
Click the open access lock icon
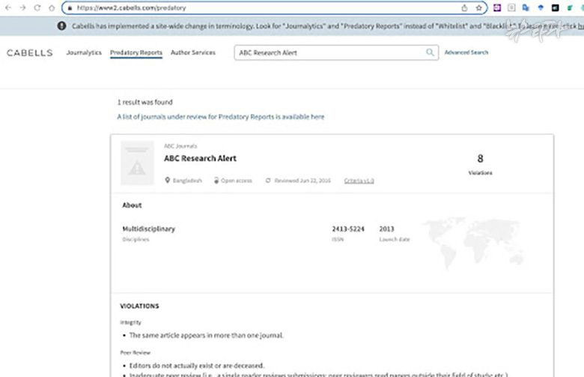216,181
